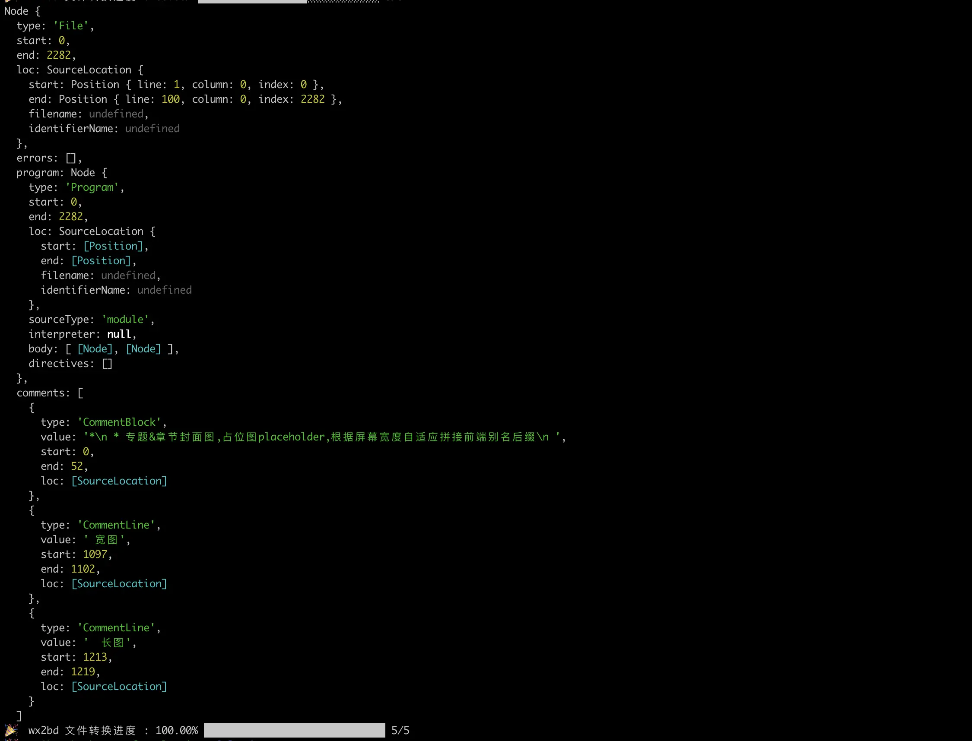Screen dimensions: 972x741
Task: Click the line value 100 in end Position
Action: tap(170, 99)
